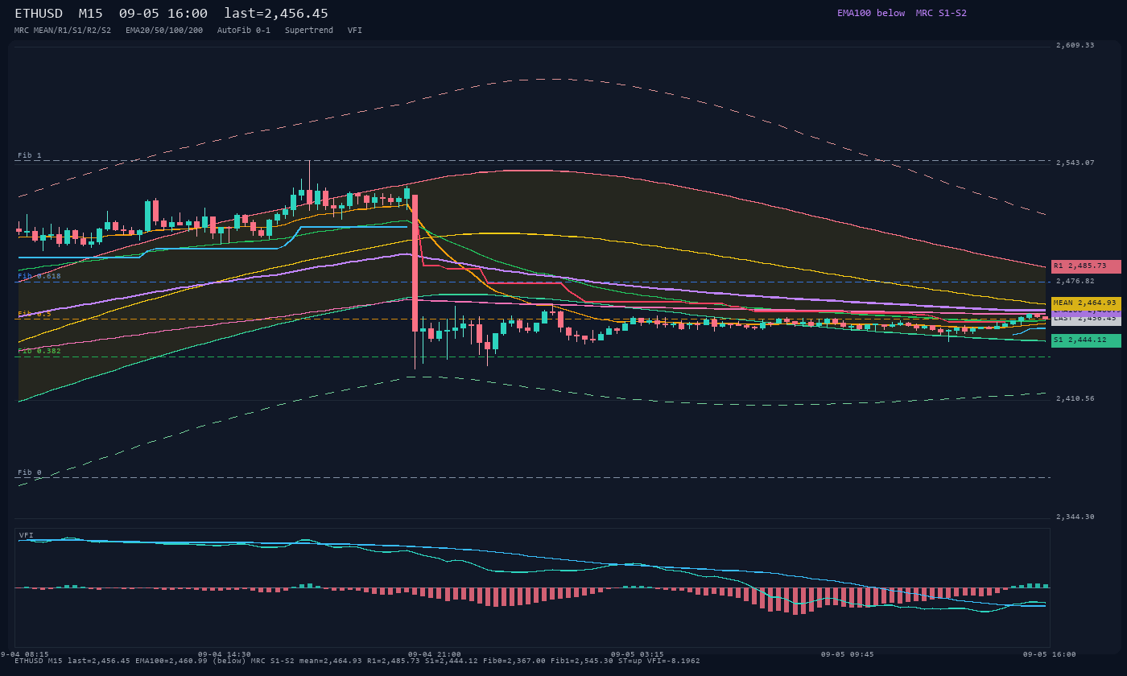Click the S1 2,444.12 price tag

(x=1086, y=340)
